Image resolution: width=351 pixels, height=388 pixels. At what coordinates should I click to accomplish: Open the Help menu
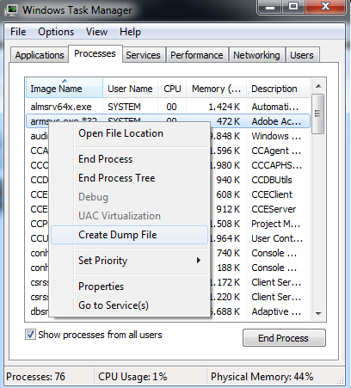tap(130, 32)
